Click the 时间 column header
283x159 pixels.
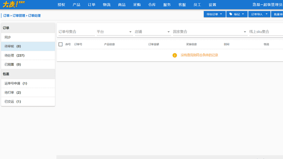coord(227,44)
